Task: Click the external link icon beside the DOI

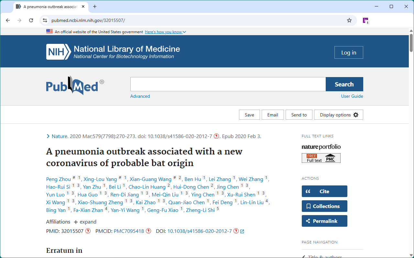Action: pyautogui.click(x=242, y=231)
